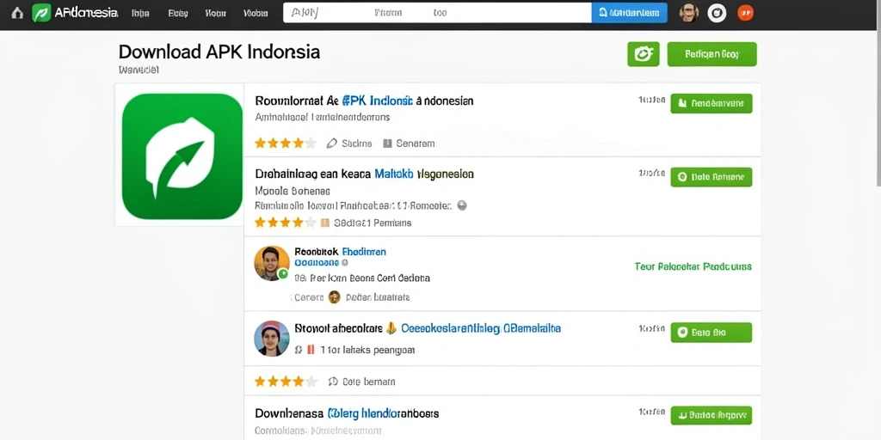Click the Dedan buaiata text
Screen dimensions: 881x440
coord(378,297)
